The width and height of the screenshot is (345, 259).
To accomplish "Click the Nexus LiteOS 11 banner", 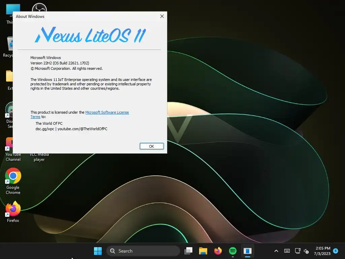I will coord(90,35).
